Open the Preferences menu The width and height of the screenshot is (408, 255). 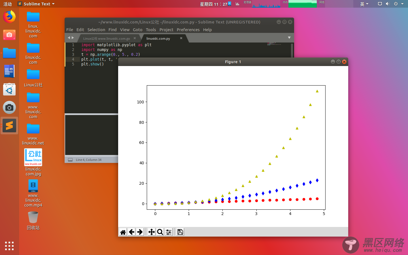pos(188,30)
